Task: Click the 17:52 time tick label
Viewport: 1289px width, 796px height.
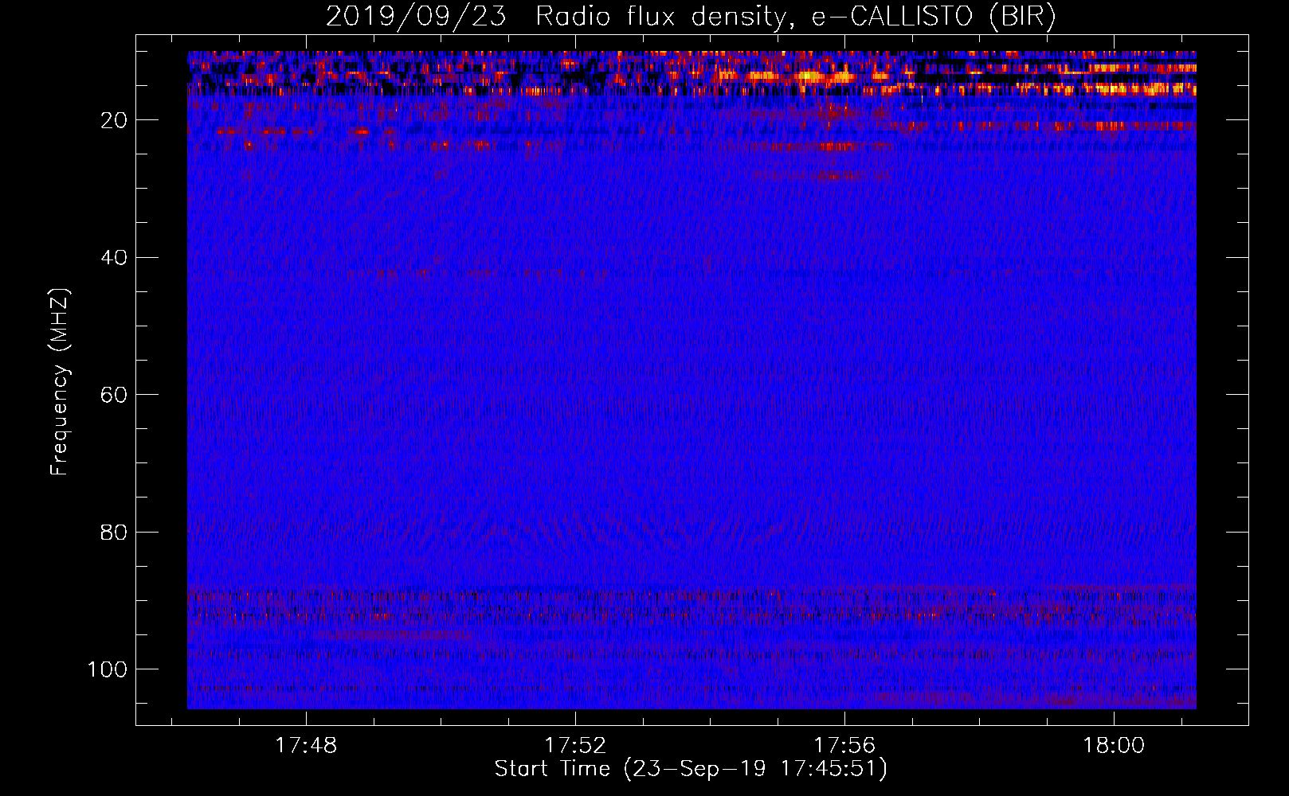Action: click(575, 746)
